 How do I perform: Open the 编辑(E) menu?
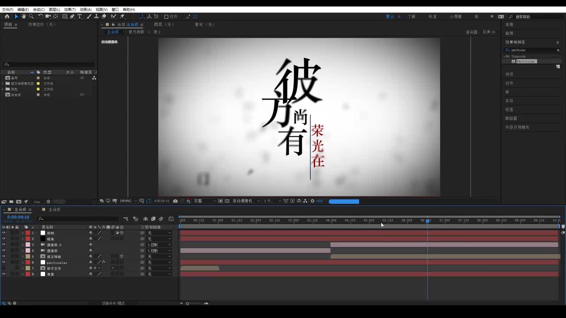pos(23,9)
